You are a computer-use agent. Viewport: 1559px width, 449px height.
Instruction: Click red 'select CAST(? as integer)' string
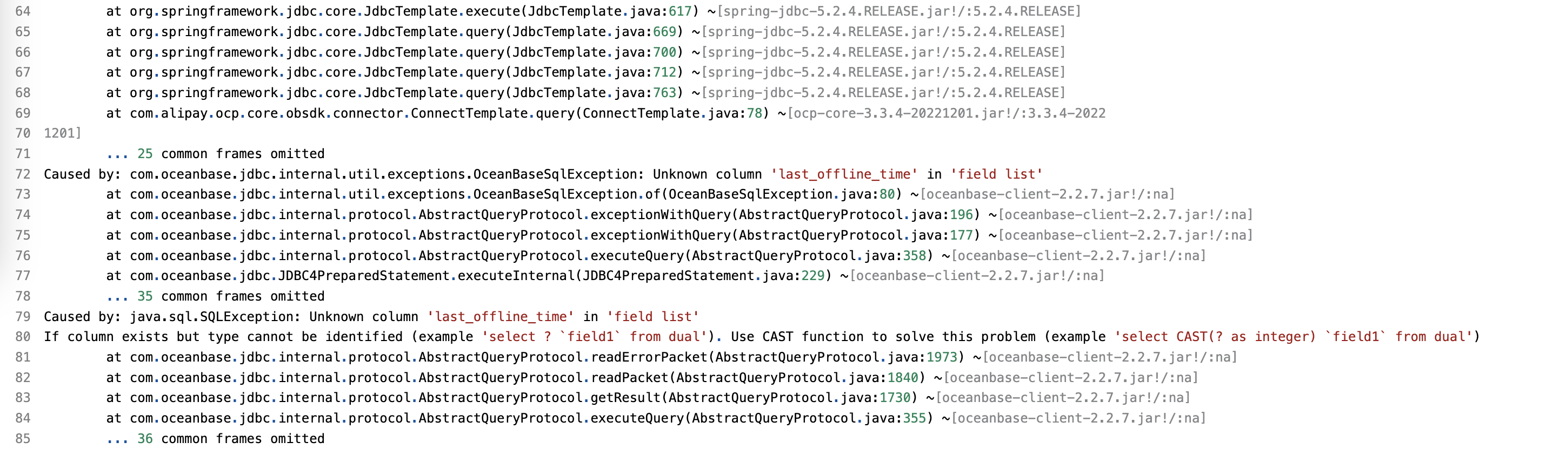(1215, 337)
